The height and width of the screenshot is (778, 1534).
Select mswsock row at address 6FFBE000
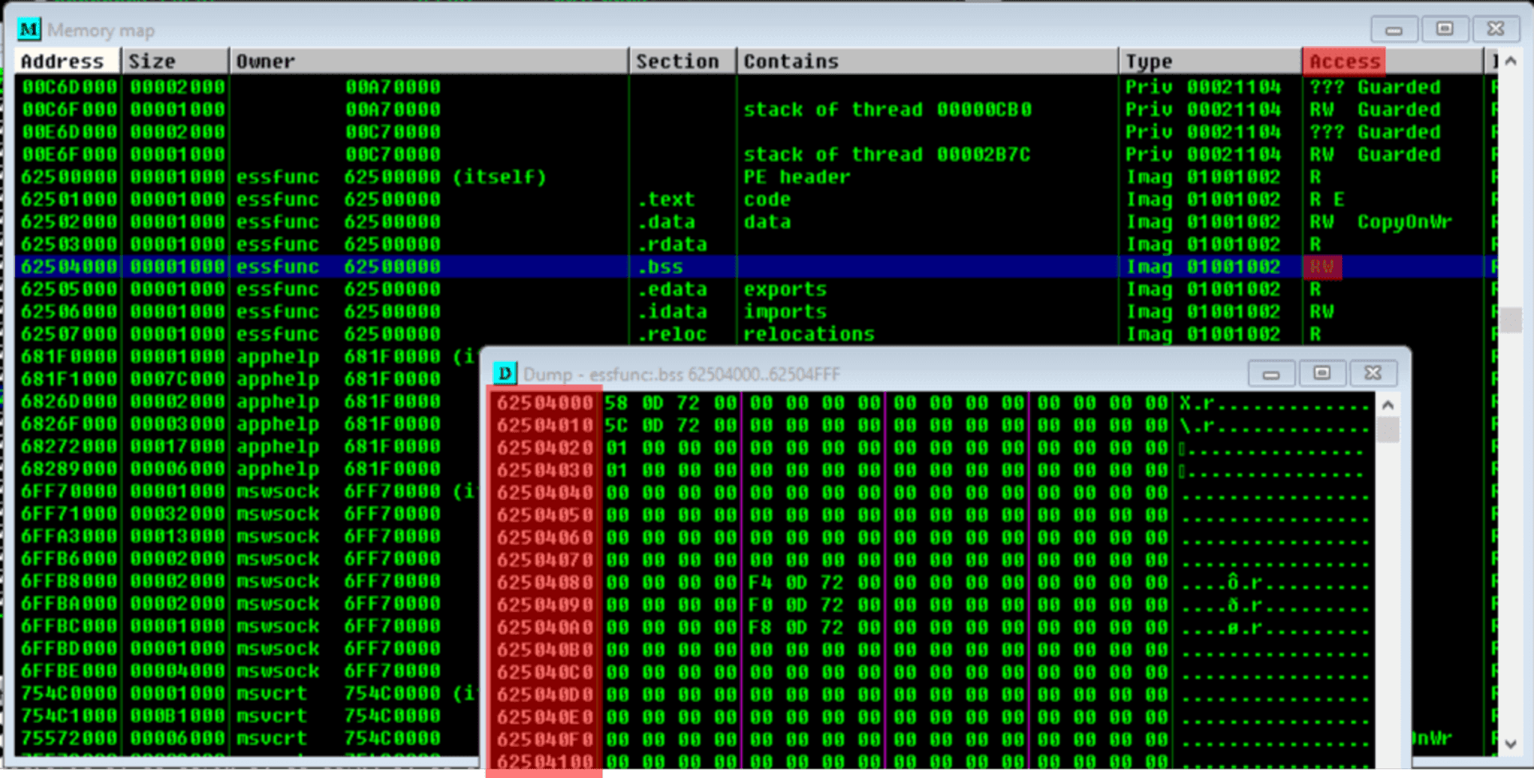(x=248, y=671)
